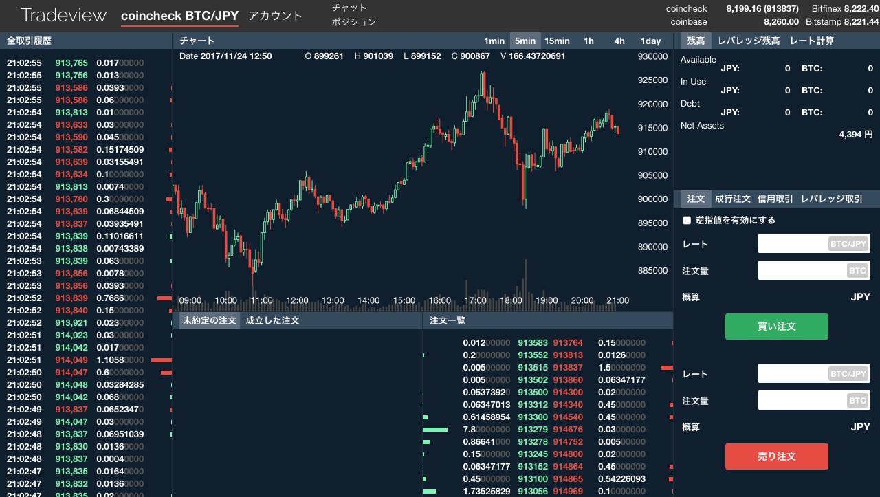The height and width of the screenshot is (497, 880).
Task: Click trade price 913,780 in history
Action: (x=71, y=199)
